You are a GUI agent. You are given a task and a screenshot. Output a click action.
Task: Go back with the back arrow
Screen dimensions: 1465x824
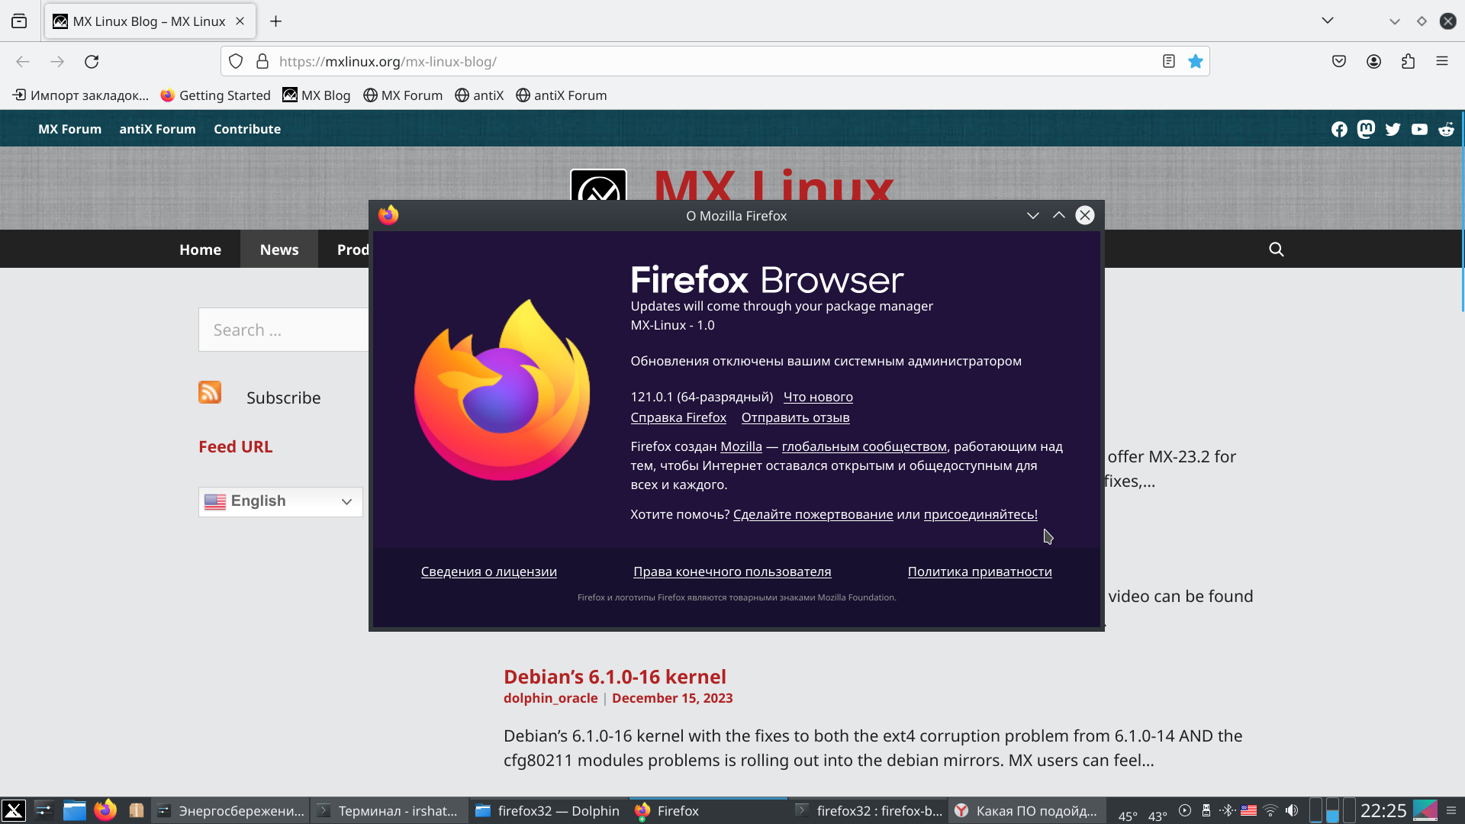(x=23, y=62)
